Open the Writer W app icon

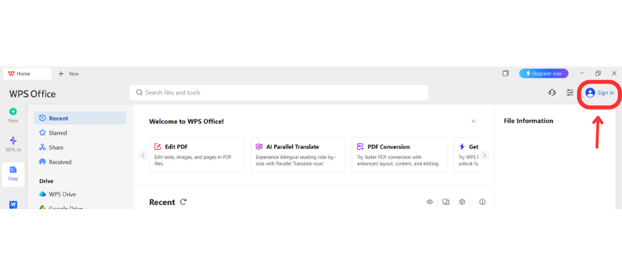pos(13,204)
